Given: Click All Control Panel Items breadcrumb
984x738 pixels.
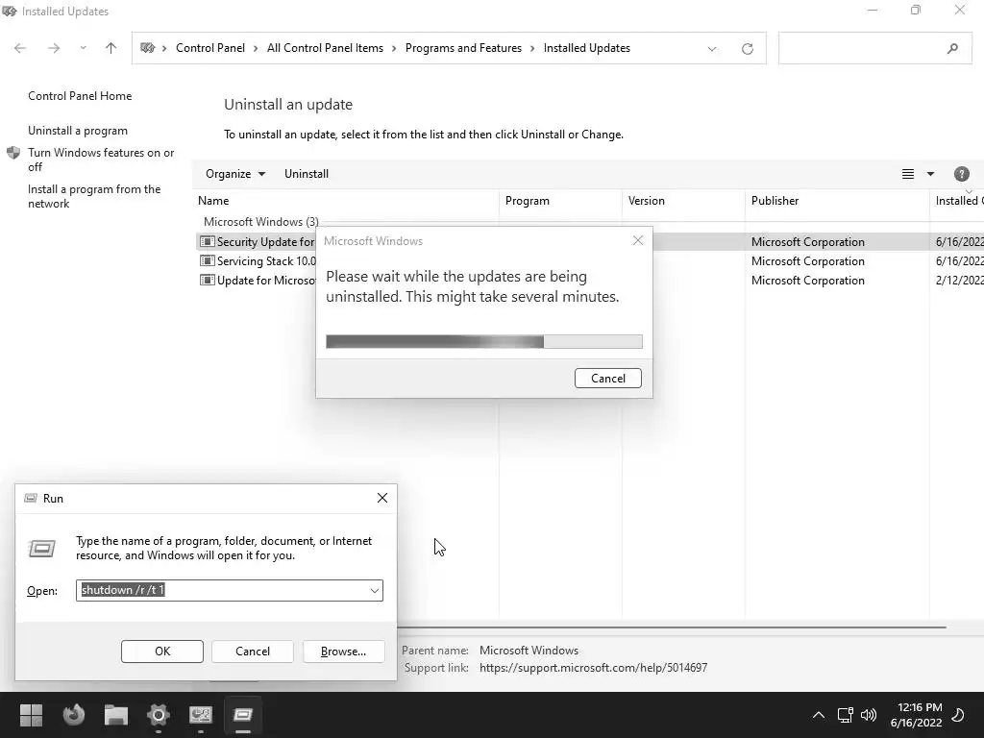Looking at the screenshot, I should pyautogui.click(x=325, y=48).
